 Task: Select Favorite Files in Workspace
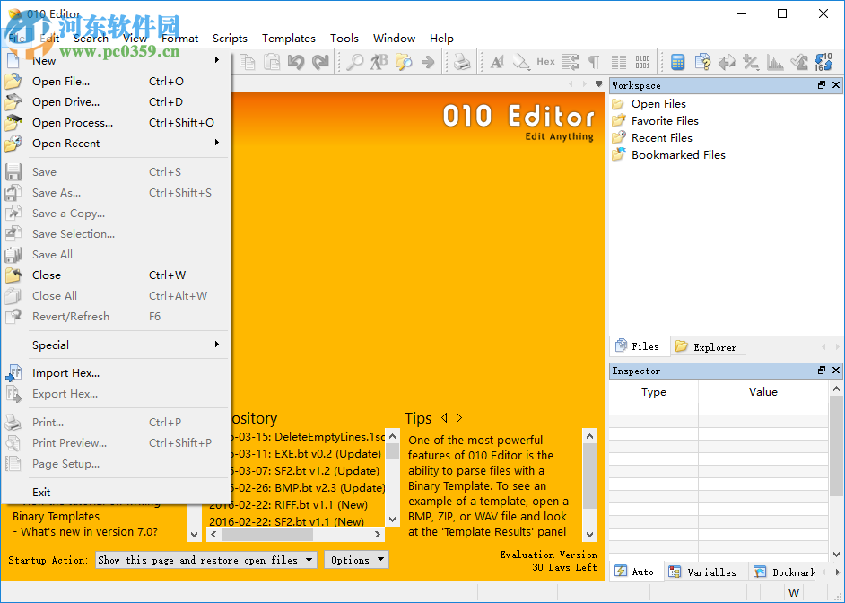coord(665,121)
